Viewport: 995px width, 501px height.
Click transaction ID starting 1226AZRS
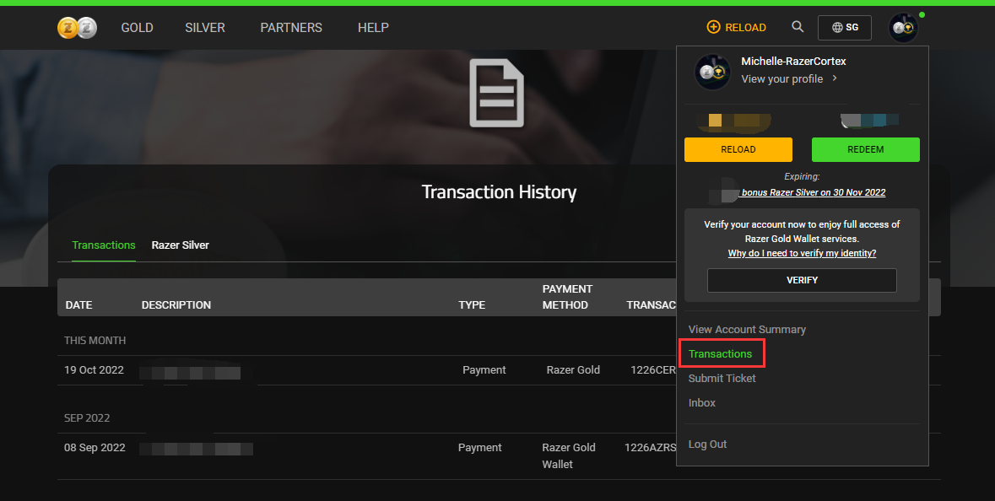tap(650, 447)
